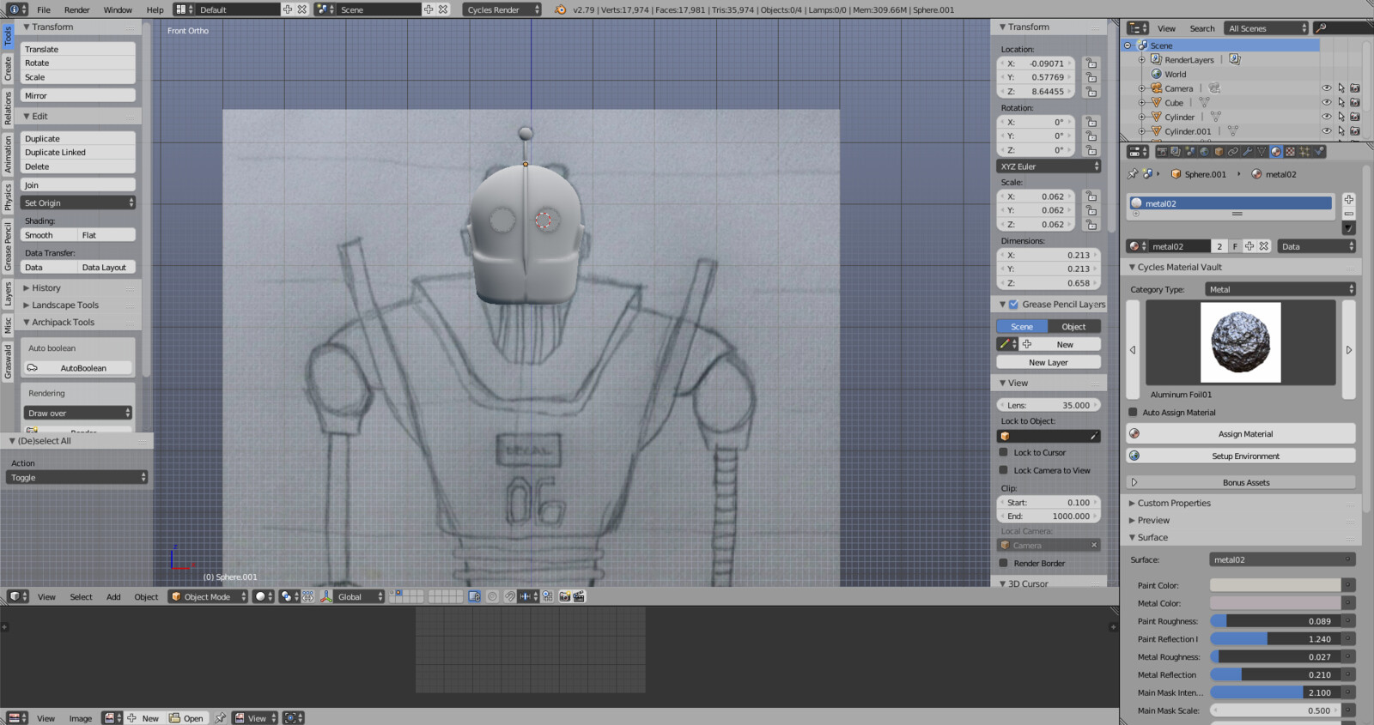This screenshot has height=725, width=1374.
Task: Open the Window menu
Action: click(x=118, y=9)
